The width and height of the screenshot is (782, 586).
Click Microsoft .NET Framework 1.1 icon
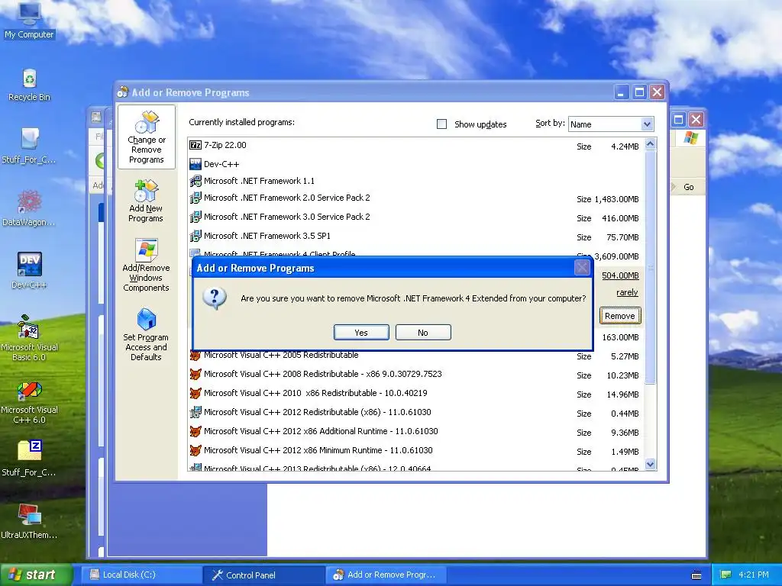195,181
